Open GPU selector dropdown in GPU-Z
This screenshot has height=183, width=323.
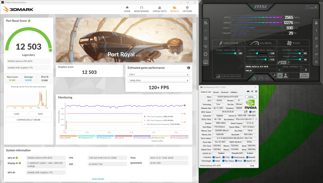pyautogui.click(x=216, y=165)
